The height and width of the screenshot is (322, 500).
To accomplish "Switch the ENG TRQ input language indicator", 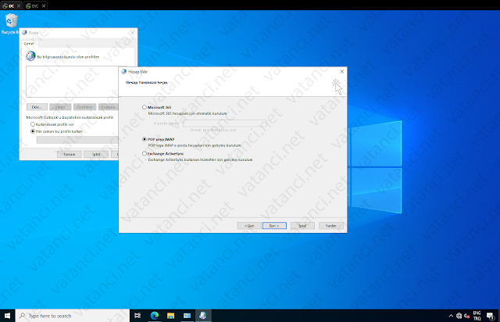I will pyautogui.click(x=477, y=316).
